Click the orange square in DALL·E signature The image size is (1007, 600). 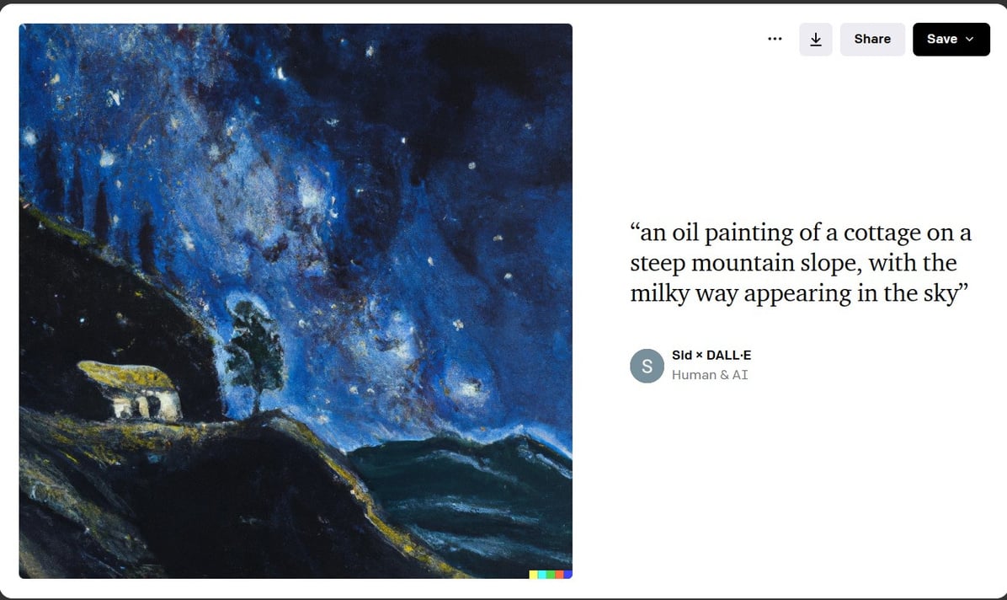click(x=559, y=575)
